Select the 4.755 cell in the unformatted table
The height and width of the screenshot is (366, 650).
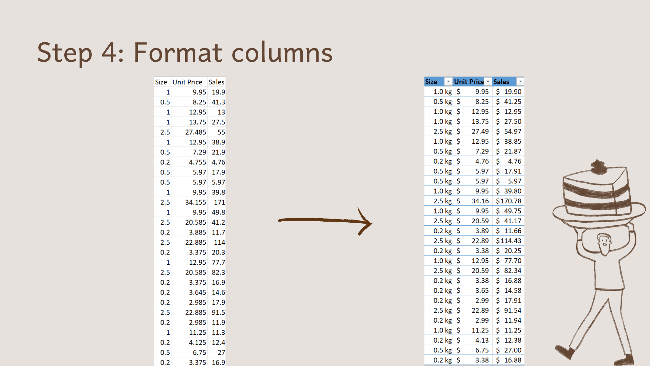pyautogui.click(x=197, y=162)
